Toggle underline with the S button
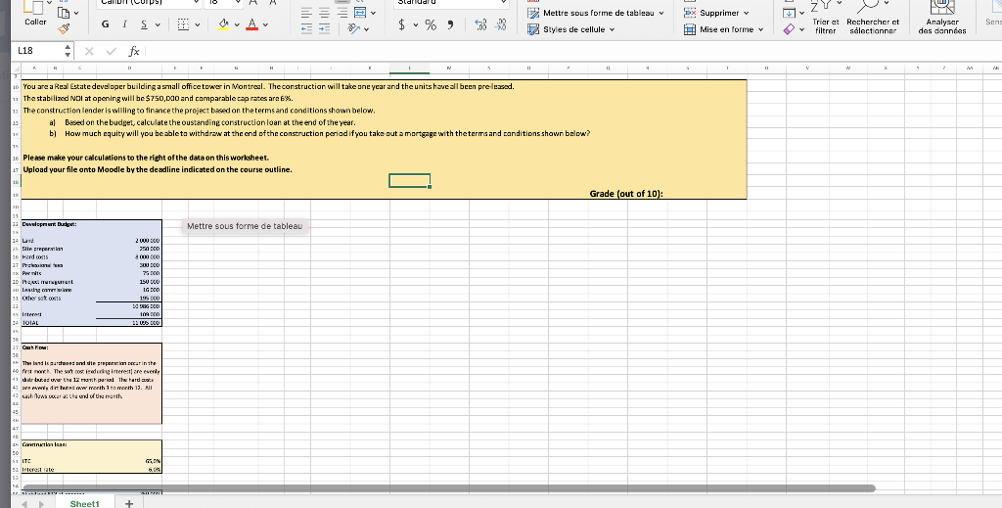The width and height of the screenshot is (1002, 508). 145,24
